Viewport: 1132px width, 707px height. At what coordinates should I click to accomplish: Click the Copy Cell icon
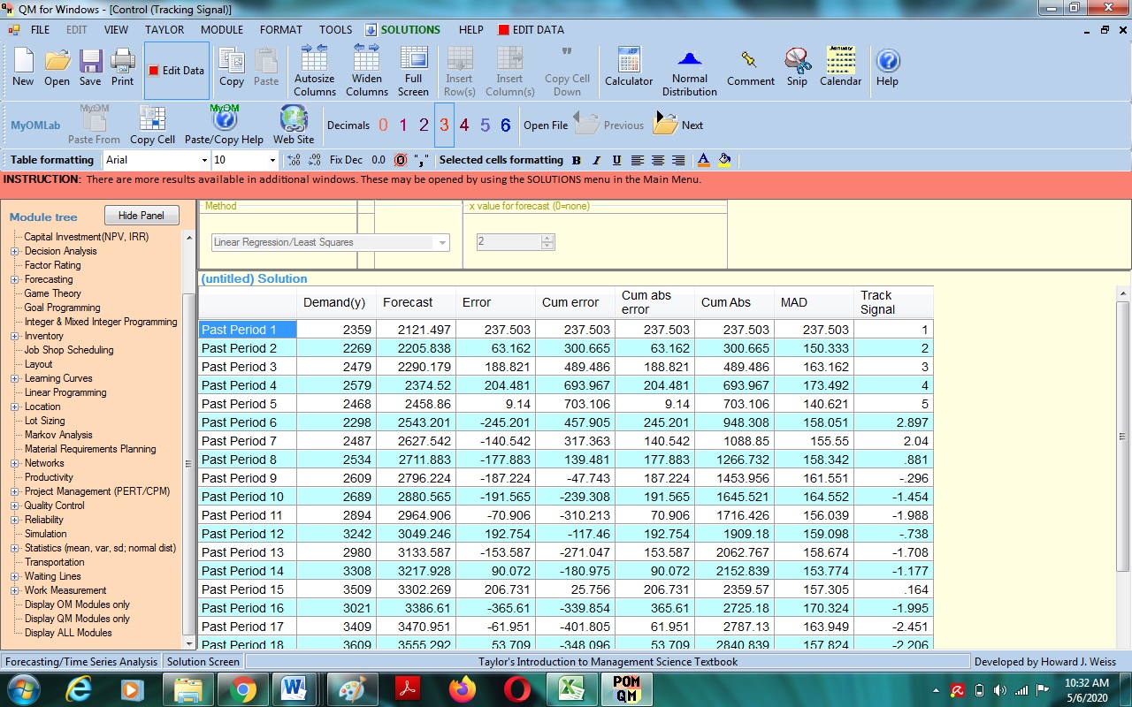[x=153, y=125]
